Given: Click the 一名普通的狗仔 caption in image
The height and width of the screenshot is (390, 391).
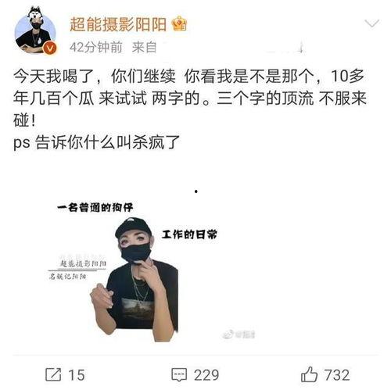Looking at the screenshot, I should 95,208.
